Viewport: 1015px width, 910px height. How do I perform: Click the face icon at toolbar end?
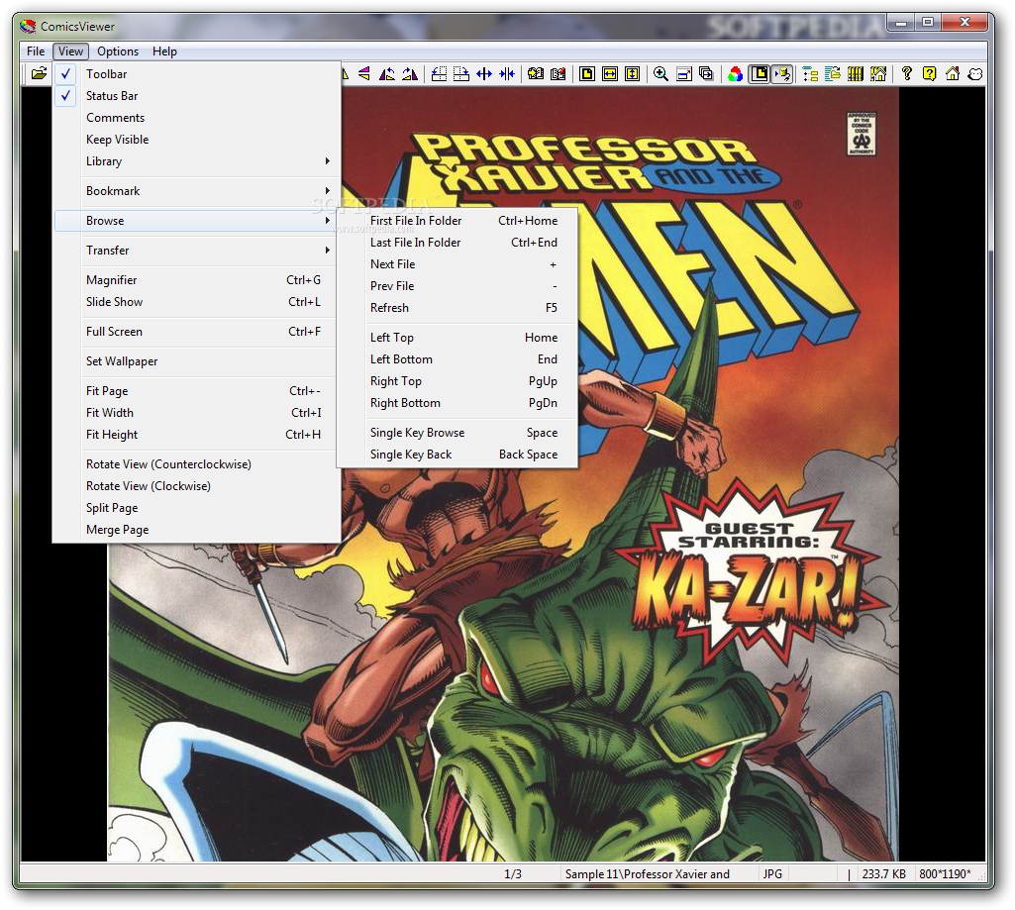pyautogui.click(x=974, y=74)
